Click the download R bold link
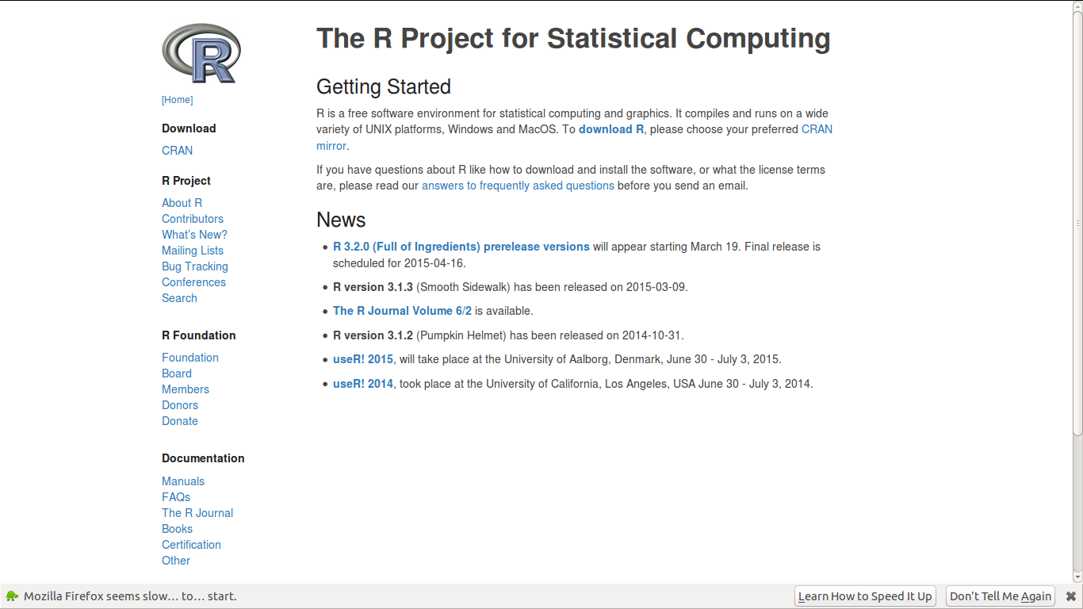The width and height of the screenshot is (1083, 609). (x=611, y=129)
